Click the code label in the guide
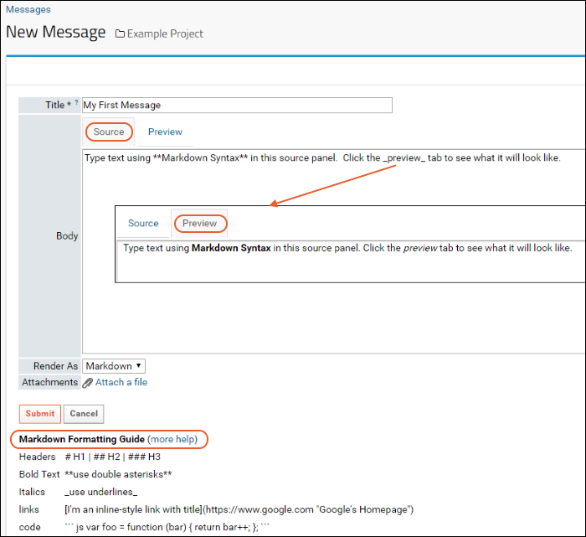 point(29,527)
